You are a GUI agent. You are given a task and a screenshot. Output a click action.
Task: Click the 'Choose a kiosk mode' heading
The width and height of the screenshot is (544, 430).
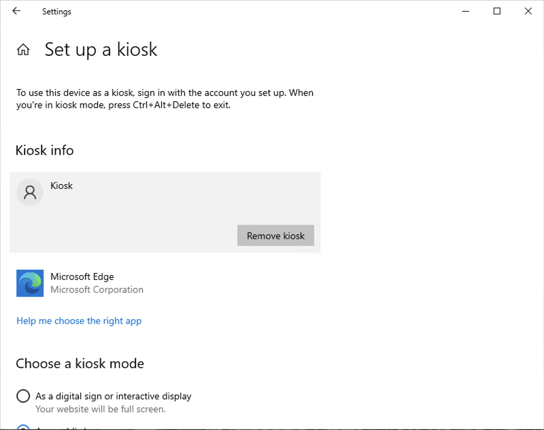(80, 364)
